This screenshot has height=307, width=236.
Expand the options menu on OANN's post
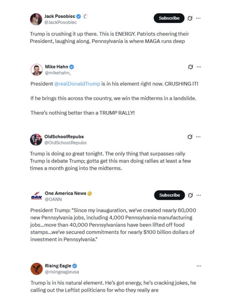pyautogui.click(x=199, y=195)
